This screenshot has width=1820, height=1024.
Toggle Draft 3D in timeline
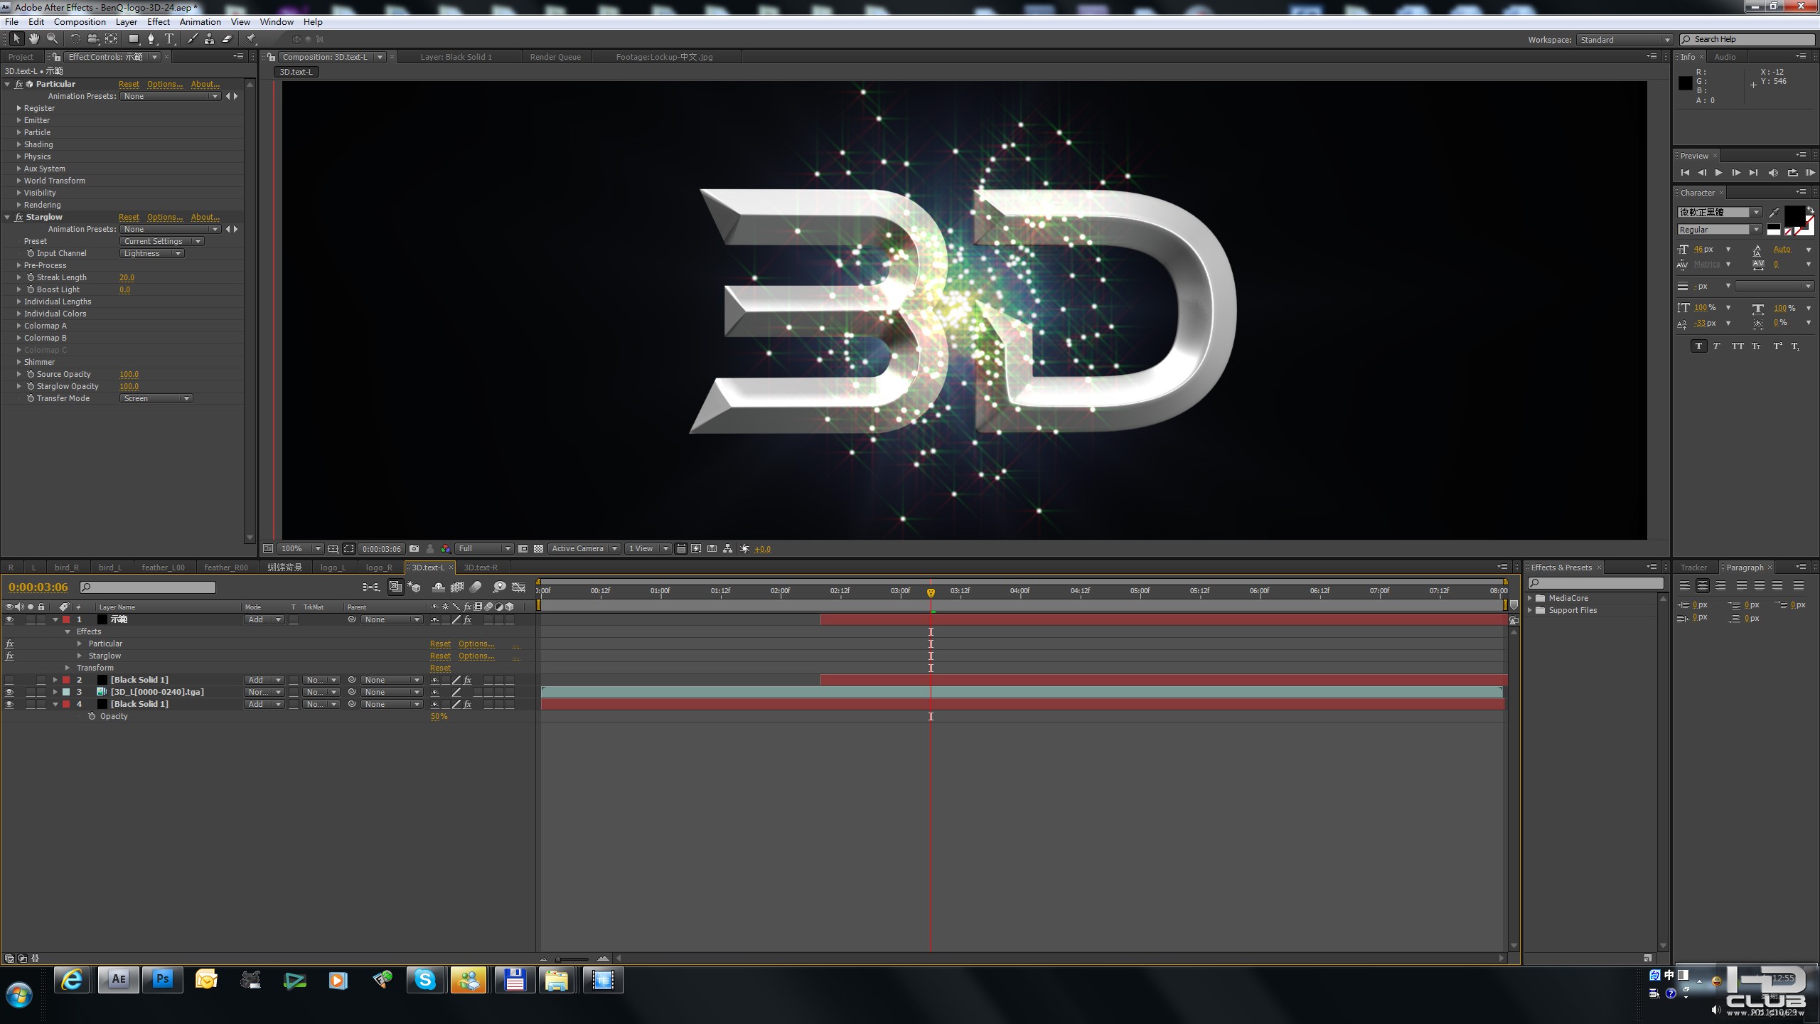(414, 587)
